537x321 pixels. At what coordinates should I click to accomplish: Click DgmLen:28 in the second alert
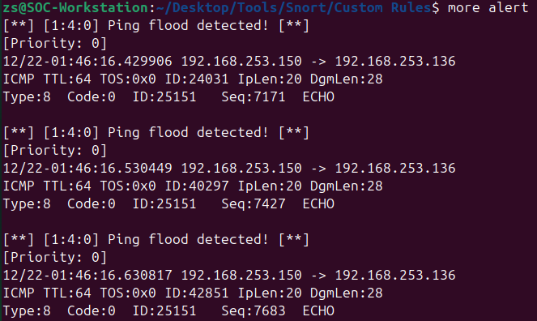(x=347, y=186)
